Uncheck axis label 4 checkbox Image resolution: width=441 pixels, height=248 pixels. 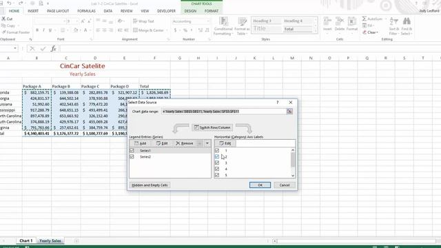(x=217, y=169)
